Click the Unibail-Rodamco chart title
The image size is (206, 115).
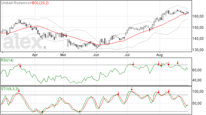pos(15,3)
